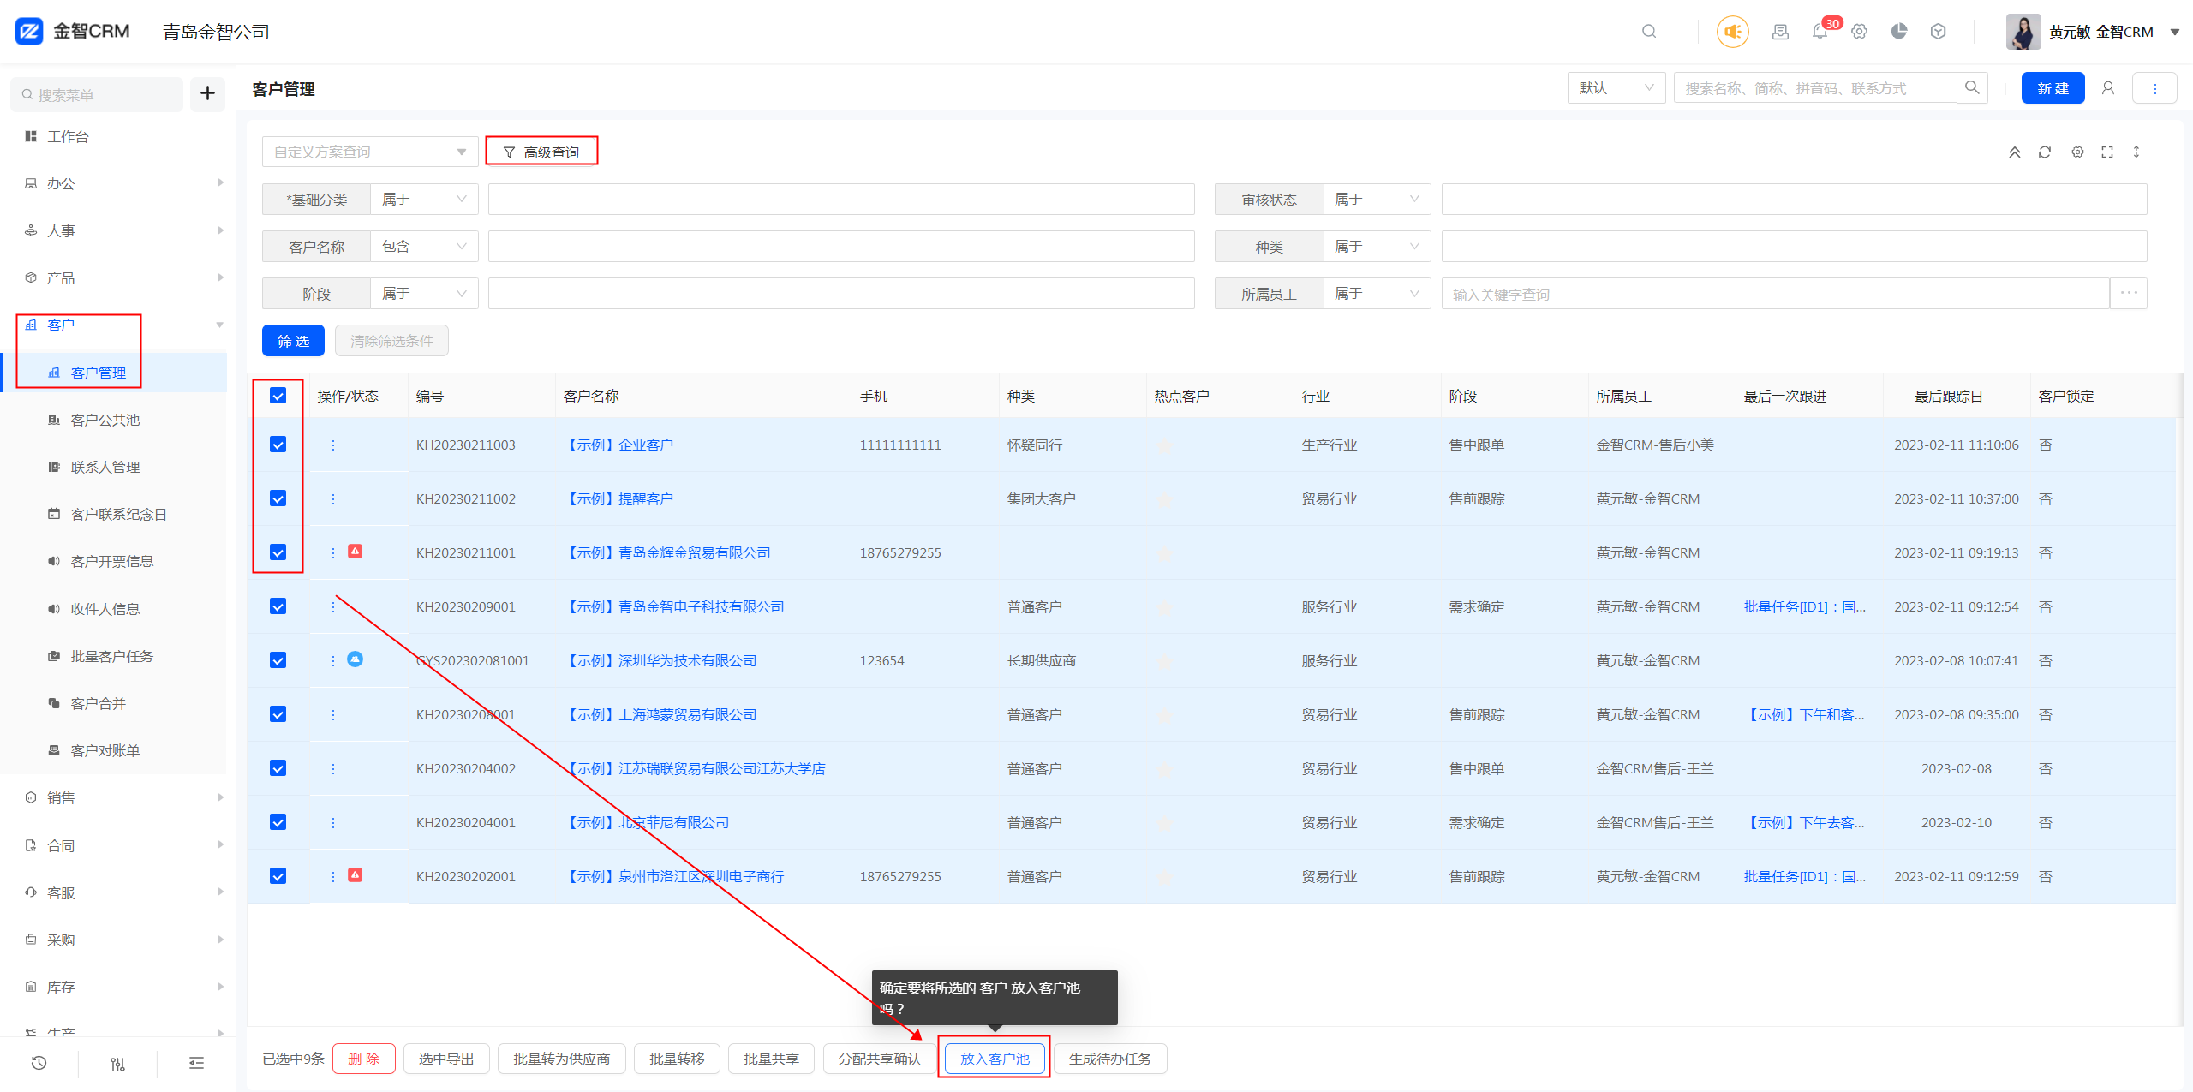
Task: Open the pie chart reports icon
Action: 1899,32
